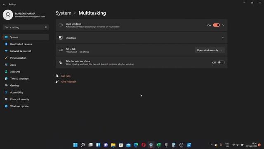Open Microsoft Store from taskbar
Image resolution: width=264 pixels, height=149 pixels.
click(x=121, y=145)
